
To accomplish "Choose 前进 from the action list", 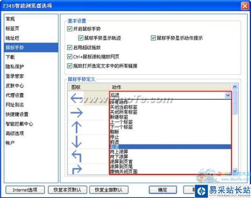I will pyautogui.click(x=170, y=142).
